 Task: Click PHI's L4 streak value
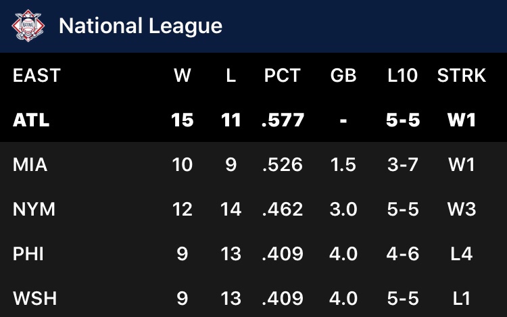(462, 254)
